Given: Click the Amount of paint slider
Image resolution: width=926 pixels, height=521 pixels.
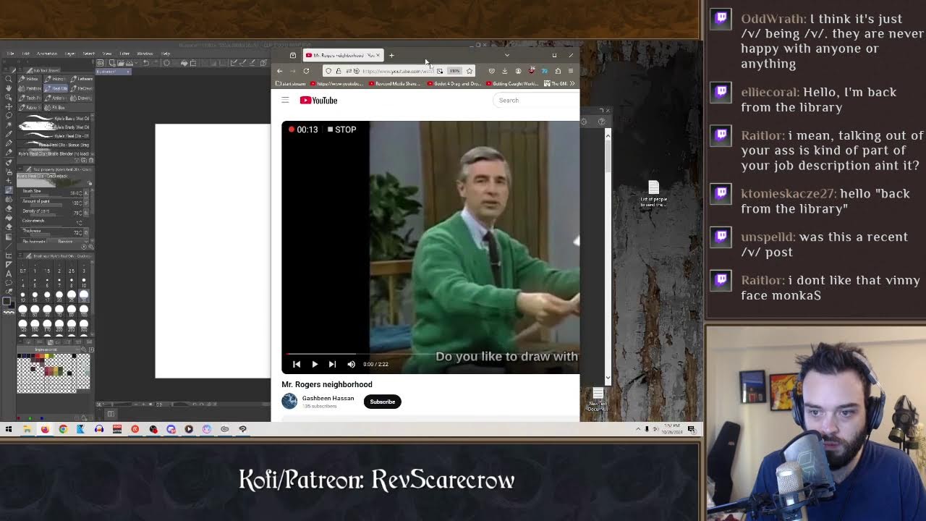Looking at the screenshot, I should pos(46,206).
